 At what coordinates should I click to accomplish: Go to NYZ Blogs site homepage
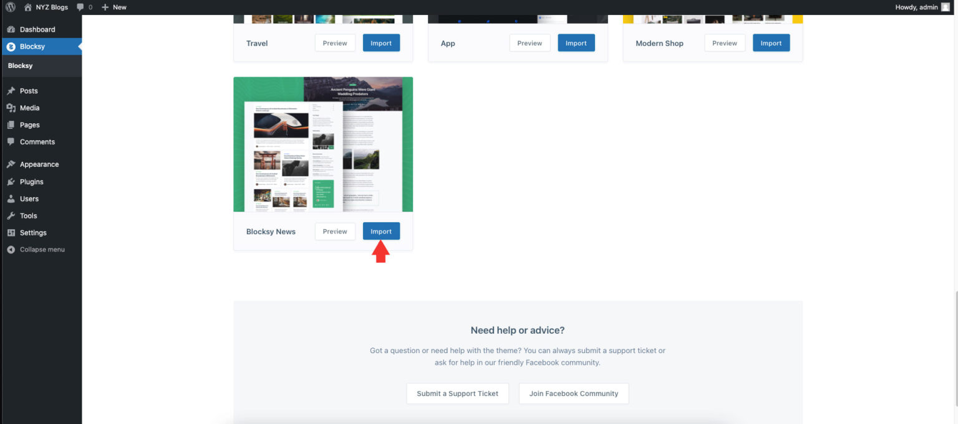tap(47, 7)
